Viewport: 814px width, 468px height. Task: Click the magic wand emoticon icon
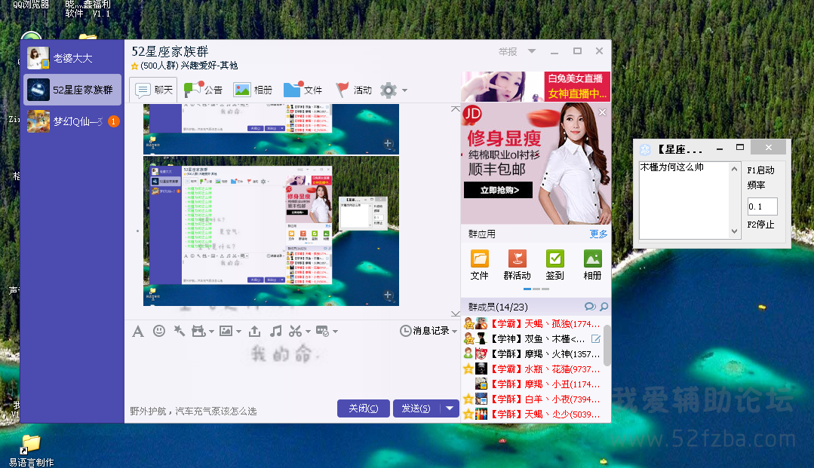(179, 331)
